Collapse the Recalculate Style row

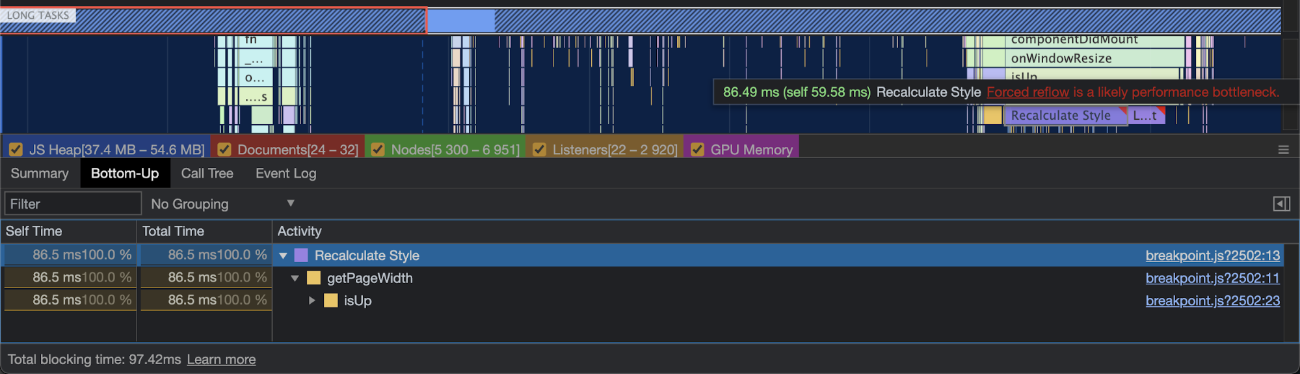coord(284,256)
